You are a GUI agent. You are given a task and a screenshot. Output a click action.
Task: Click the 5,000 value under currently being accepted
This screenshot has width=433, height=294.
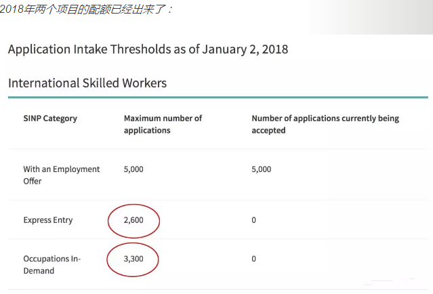tap(262, 169)
